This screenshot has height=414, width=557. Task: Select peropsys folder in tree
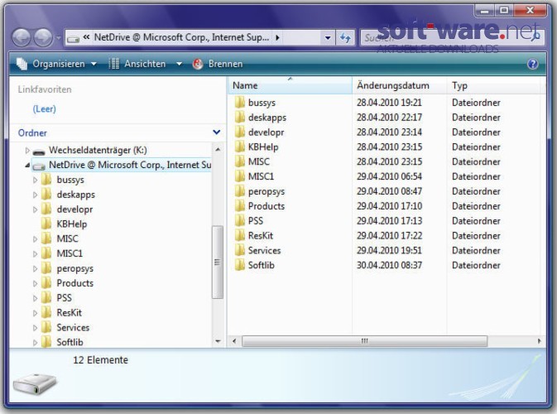[x=75, y=268]
